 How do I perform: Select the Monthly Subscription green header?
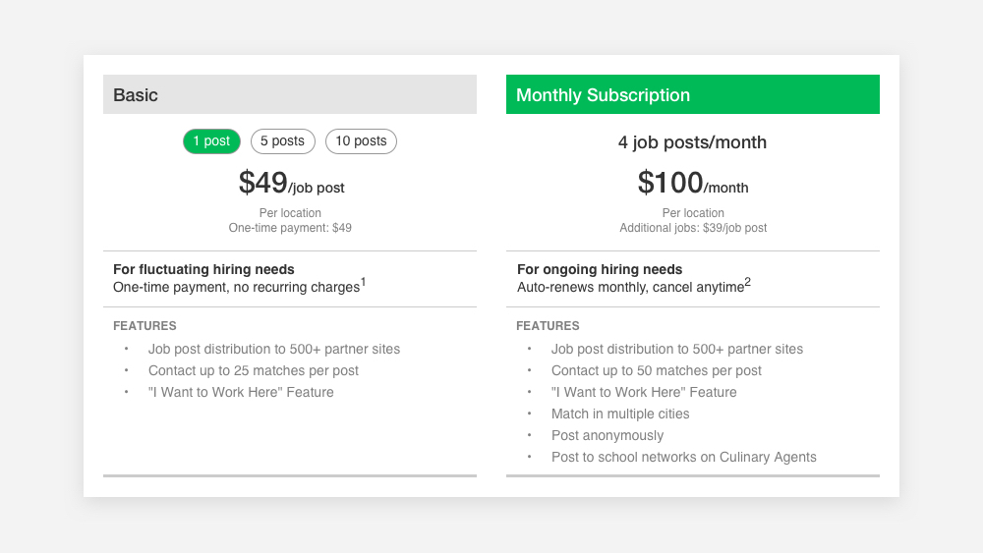tap(693, 94)
